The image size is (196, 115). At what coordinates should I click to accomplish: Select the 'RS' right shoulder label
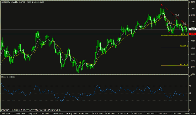185,24
